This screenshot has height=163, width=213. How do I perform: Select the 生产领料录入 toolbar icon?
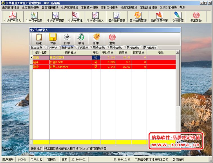click(95, 17)
